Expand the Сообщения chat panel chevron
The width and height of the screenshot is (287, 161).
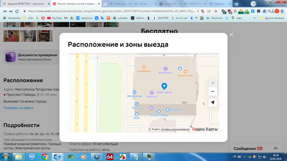[x=275, y=148]
